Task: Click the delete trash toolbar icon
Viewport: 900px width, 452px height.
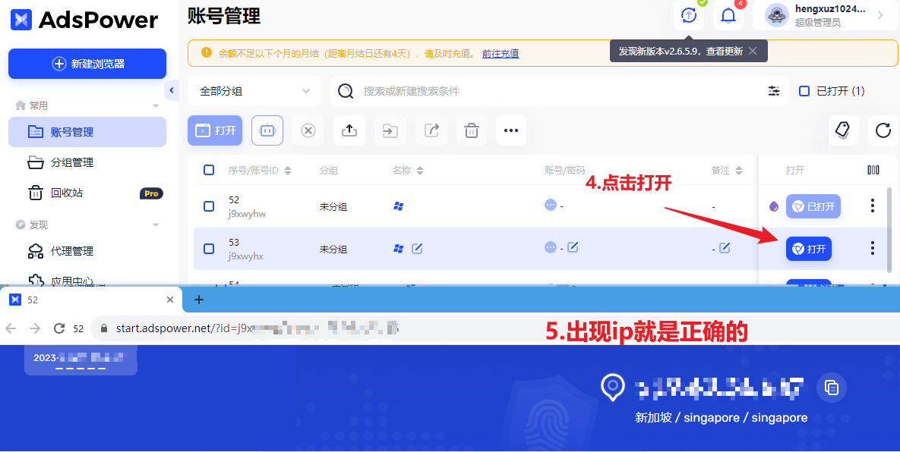Action: pos(471,130)
